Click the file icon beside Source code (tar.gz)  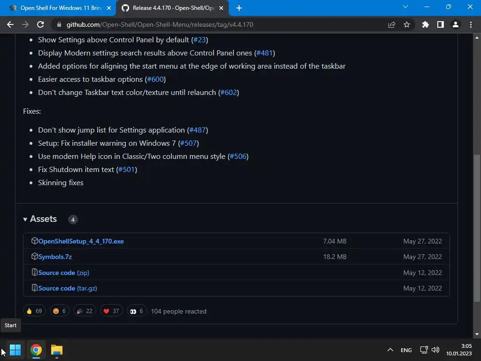[x=34, y=288]
